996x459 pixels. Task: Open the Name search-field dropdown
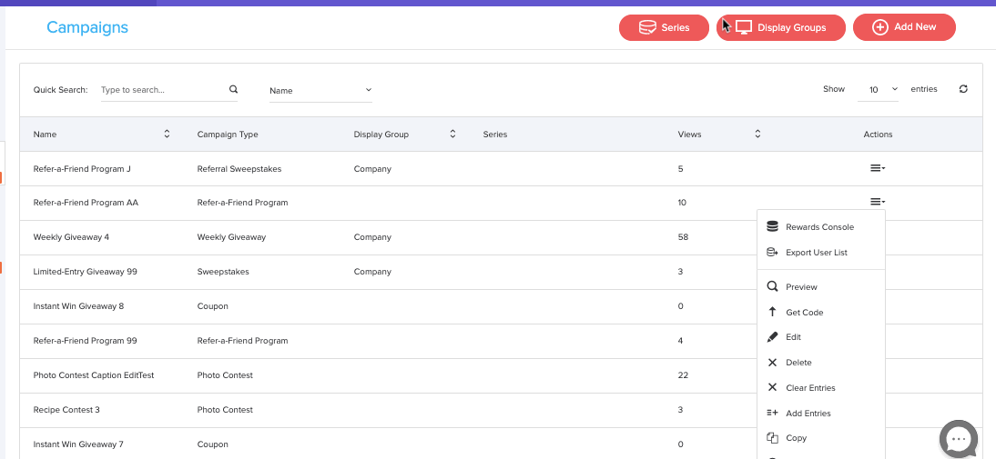(x=320, y=90)
